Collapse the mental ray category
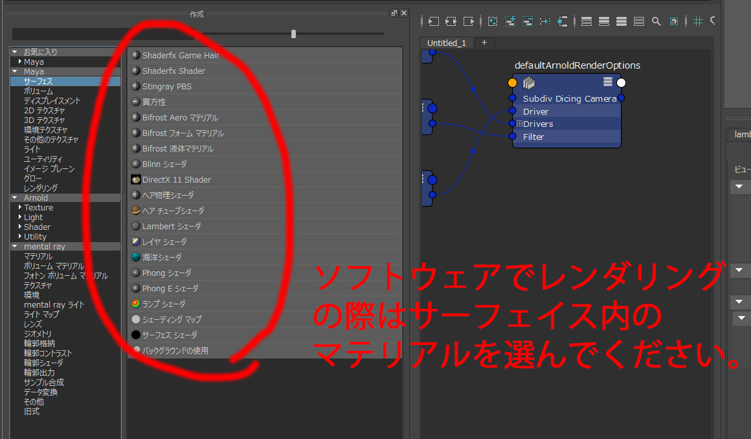Viewport: 751px width, 439px height. click(x=15, y=246)
